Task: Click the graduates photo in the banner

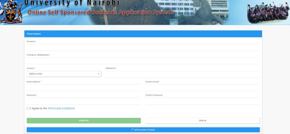Action: pyautogui.click(x=268, y=12)
